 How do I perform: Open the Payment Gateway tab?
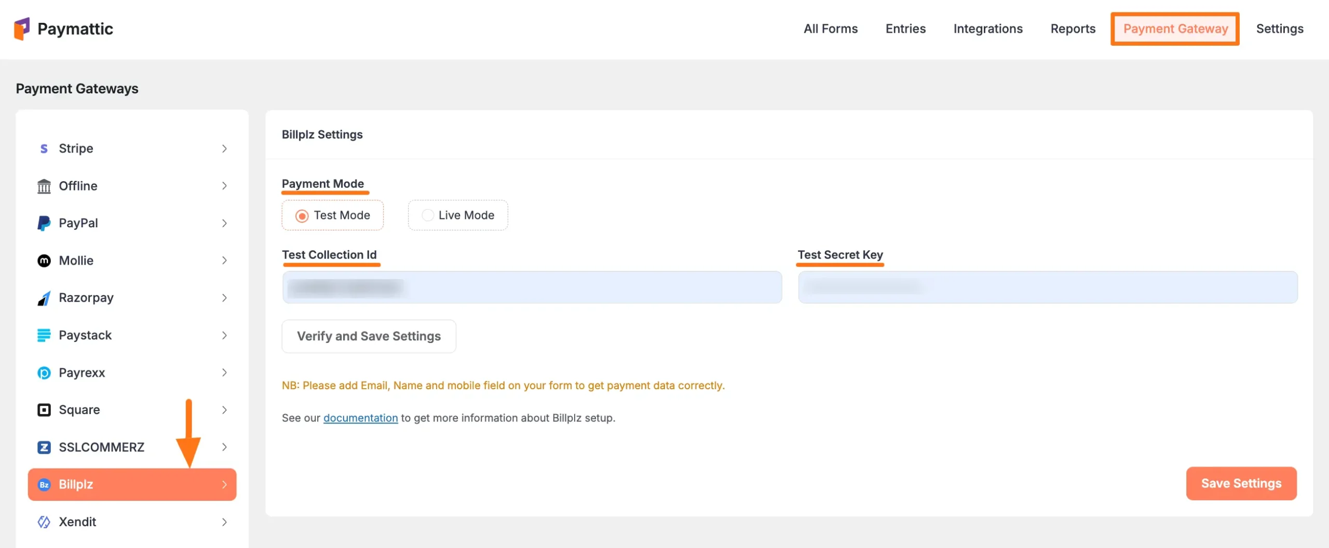[x=1175, y=29]
